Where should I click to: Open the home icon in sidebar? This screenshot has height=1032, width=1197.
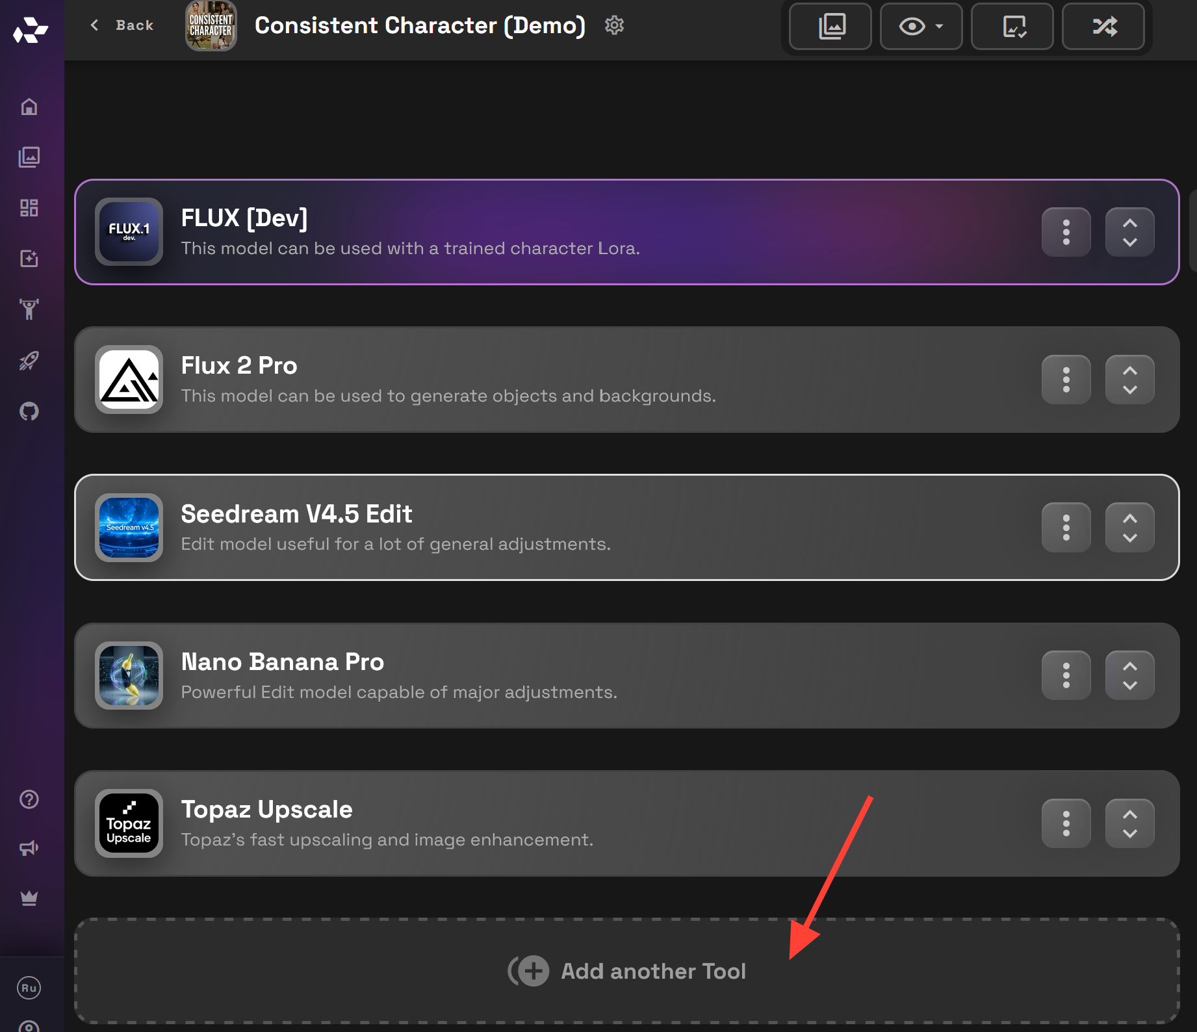29,107
